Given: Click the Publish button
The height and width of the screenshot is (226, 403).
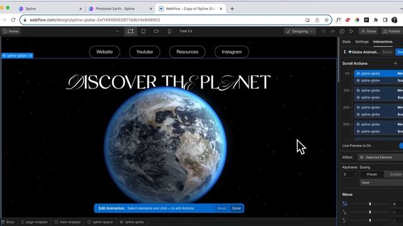Looking at the screenshot, I should coord(392,31).
